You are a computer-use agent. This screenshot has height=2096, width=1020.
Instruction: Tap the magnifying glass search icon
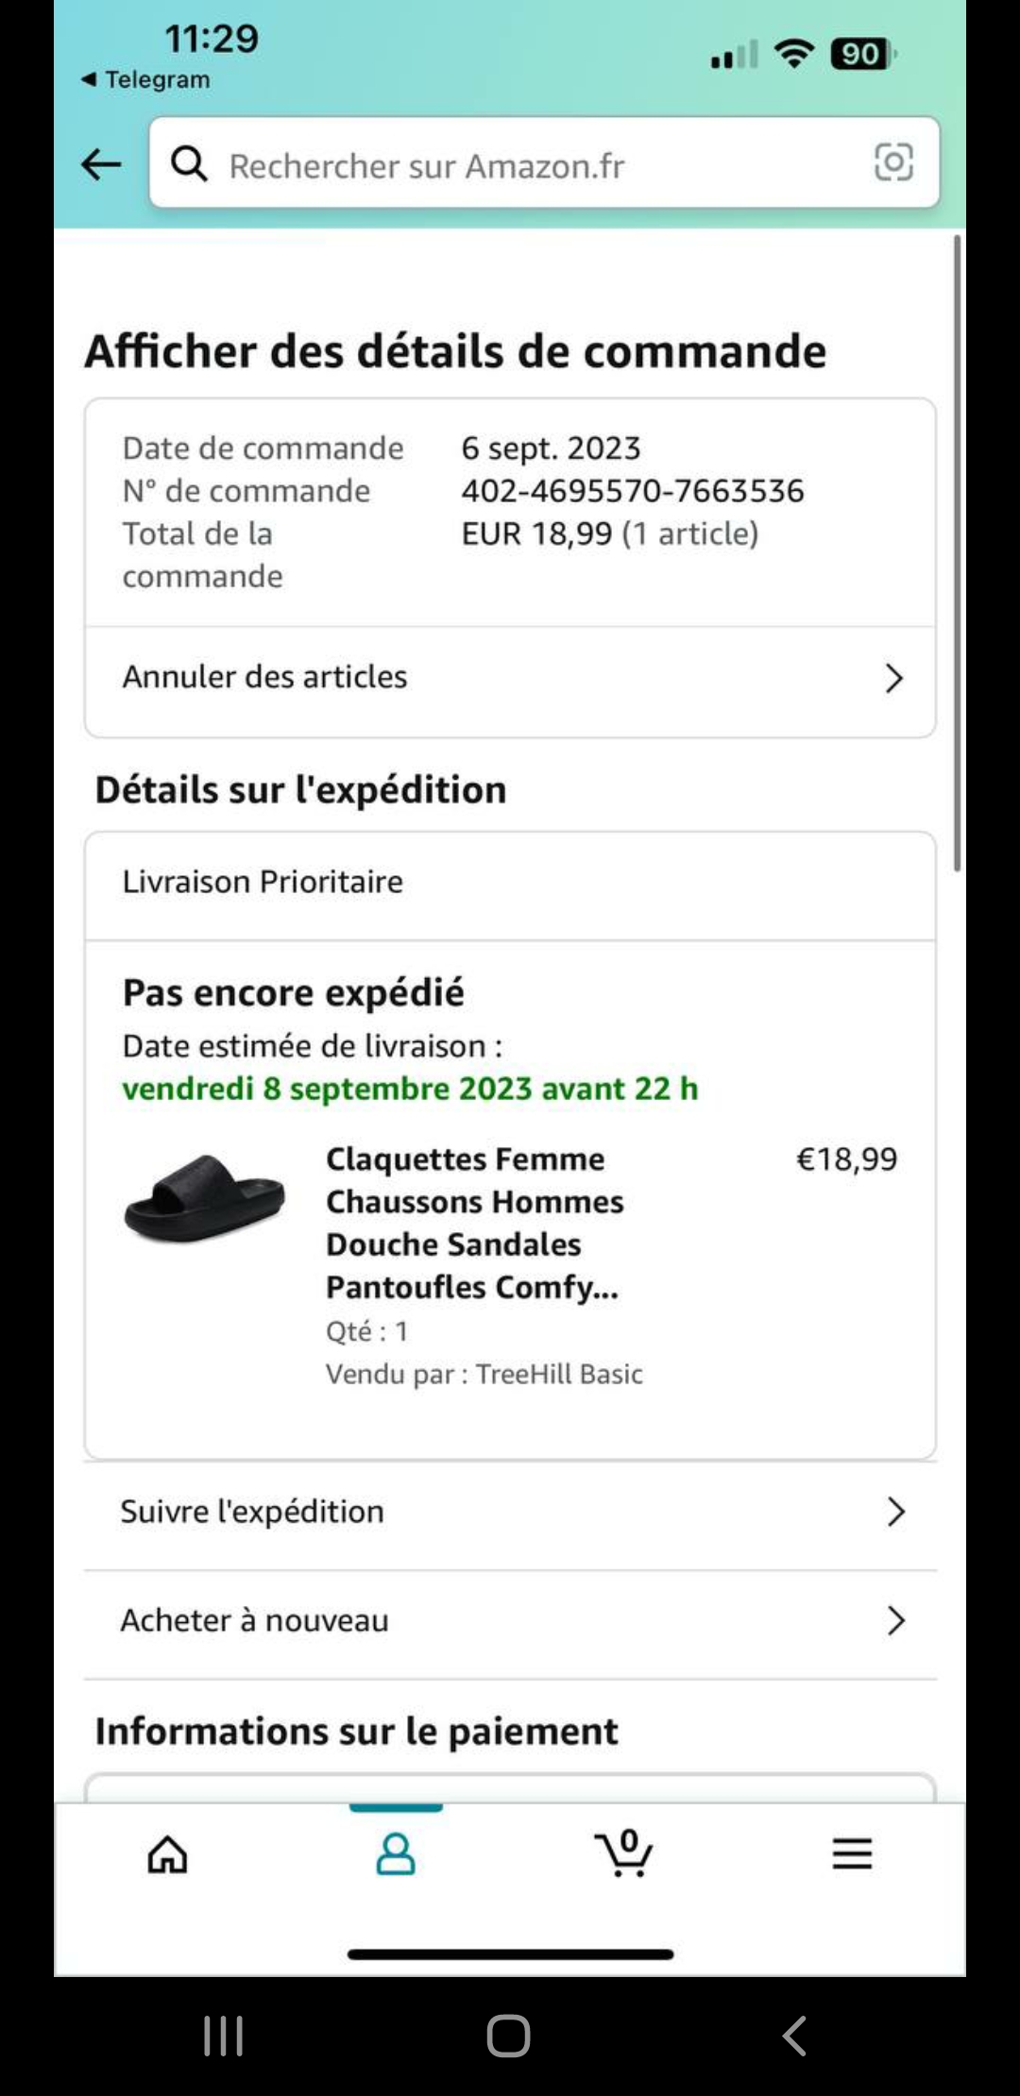pyautogui.click(x=189, y=164)
